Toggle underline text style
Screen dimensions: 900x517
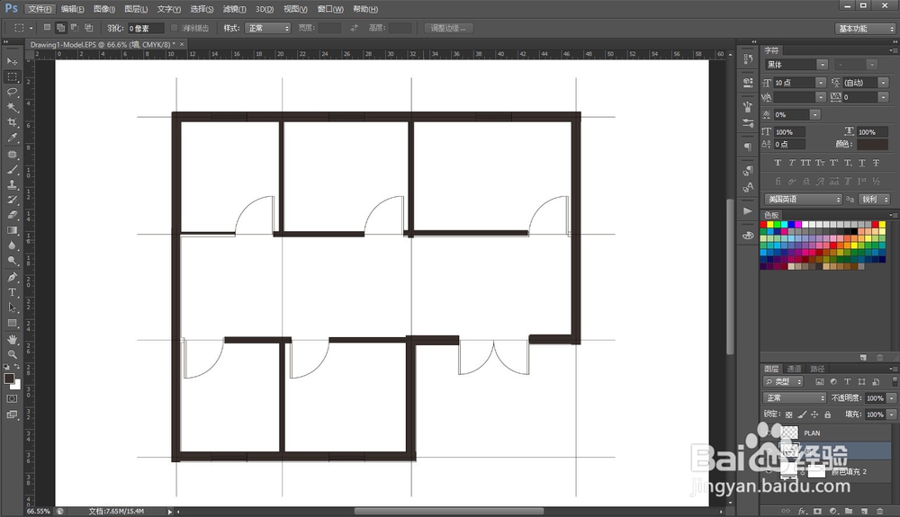861,163
